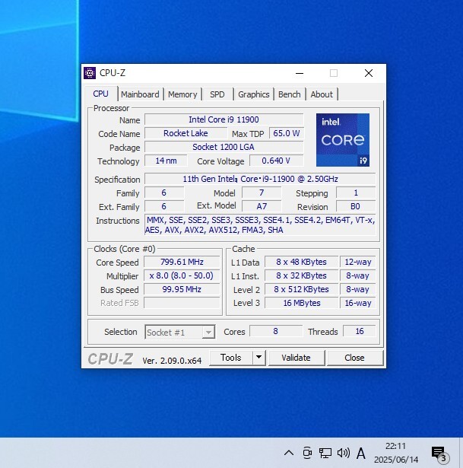The height and width of the screenshot is (468, 463).
Task: Click the '16-way' Level 3 associativity
Action: 358,303
